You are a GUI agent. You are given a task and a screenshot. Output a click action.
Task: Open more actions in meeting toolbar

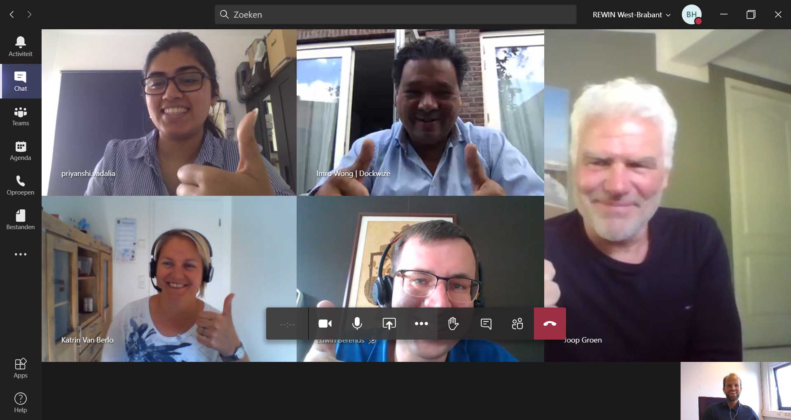[x=421, y=324]
